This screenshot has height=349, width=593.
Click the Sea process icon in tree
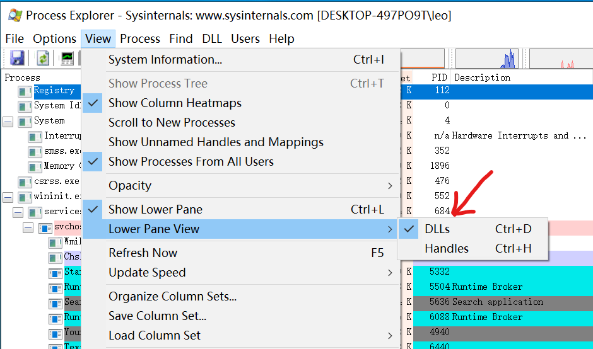[56, 303]
